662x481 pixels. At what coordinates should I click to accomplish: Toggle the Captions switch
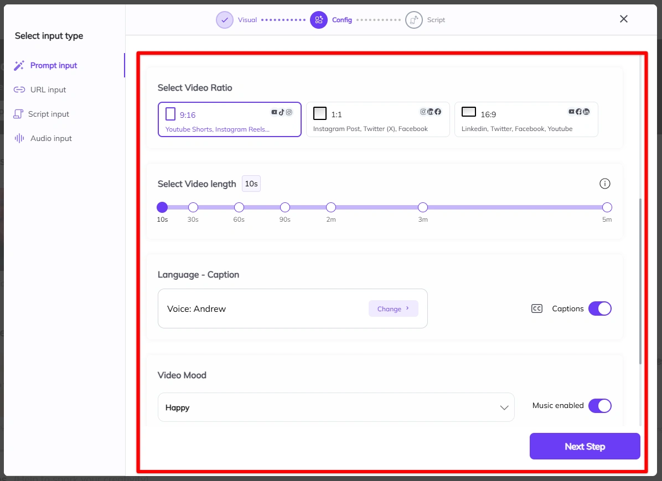[599, 309]
